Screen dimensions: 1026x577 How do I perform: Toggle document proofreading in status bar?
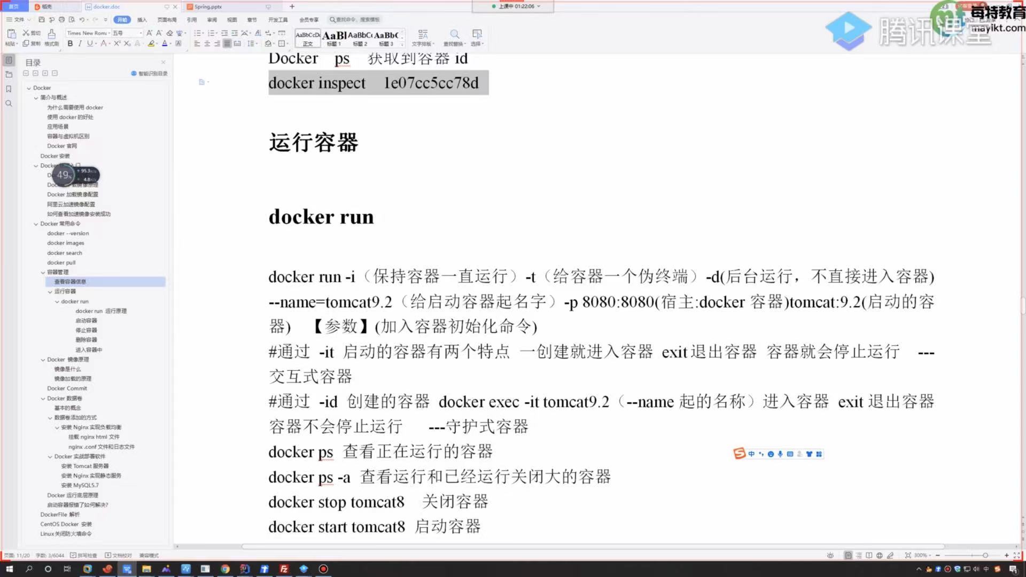(x=118, y=556)
